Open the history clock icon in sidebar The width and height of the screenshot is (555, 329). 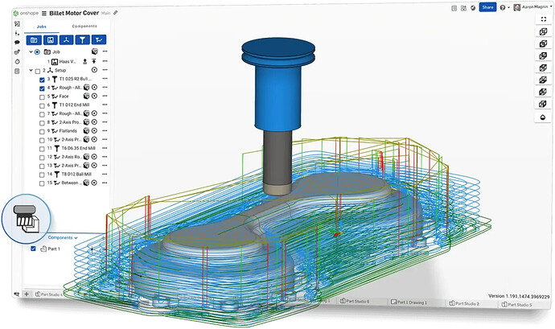click(18, 62)
